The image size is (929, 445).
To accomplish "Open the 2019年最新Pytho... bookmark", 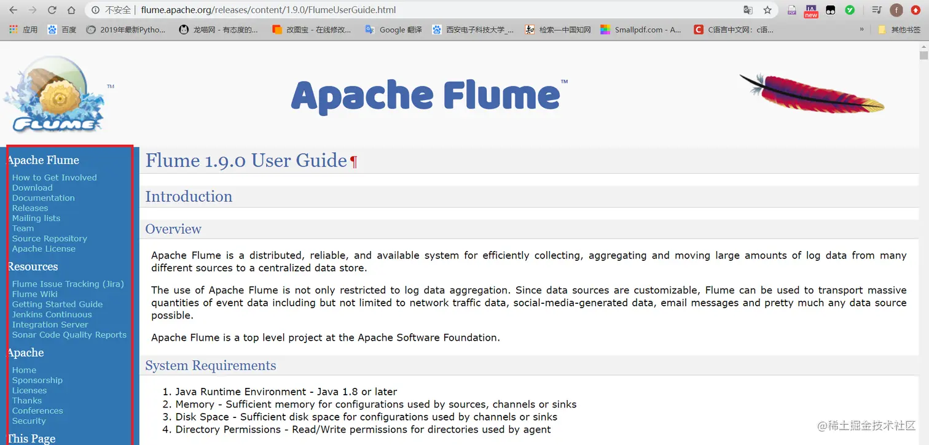I will 126,29.
